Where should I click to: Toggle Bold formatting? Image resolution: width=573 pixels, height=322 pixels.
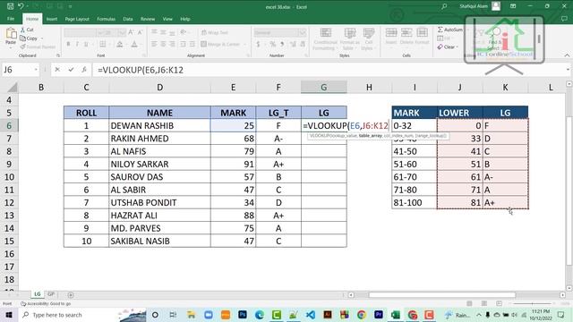(x=68, y=44)
